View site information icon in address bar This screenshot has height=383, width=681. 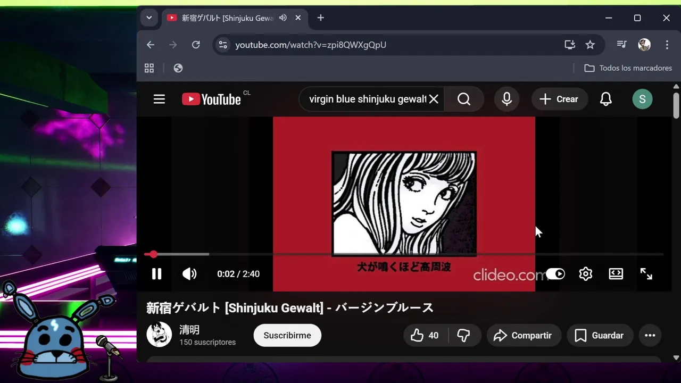pyautogui.click(x=223, y=45)
